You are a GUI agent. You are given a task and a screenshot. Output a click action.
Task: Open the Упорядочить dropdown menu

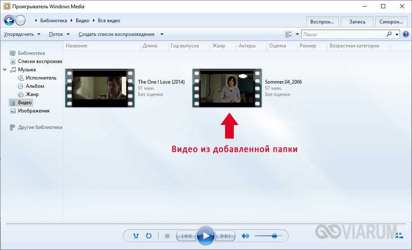(x=22, y=34)
